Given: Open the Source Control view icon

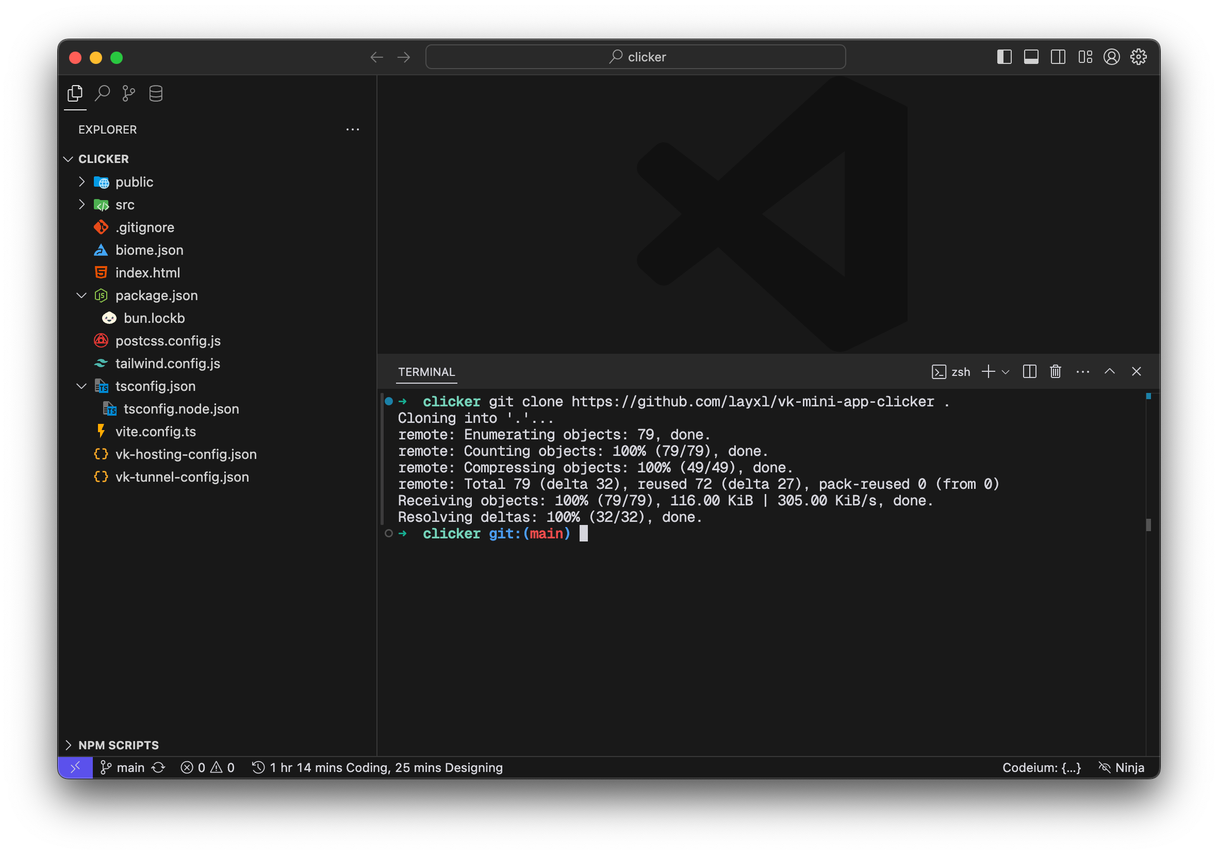Looking at the screenshot, I should click(128, 93).
